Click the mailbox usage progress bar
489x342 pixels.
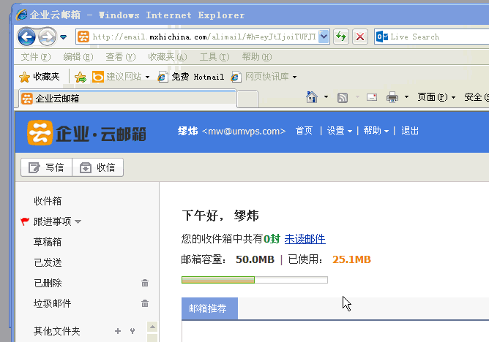click(x=255, y=280)
